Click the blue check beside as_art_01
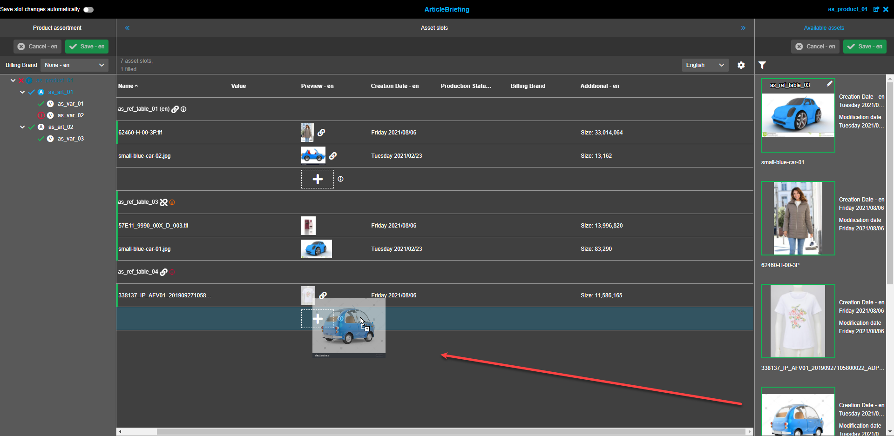Viewport: 894px width, 436px height. click(x=31, y=92)
